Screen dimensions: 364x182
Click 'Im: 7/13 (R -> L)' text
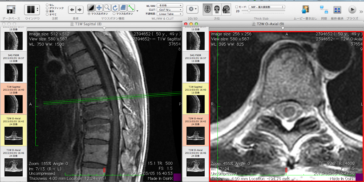point(46,169)
